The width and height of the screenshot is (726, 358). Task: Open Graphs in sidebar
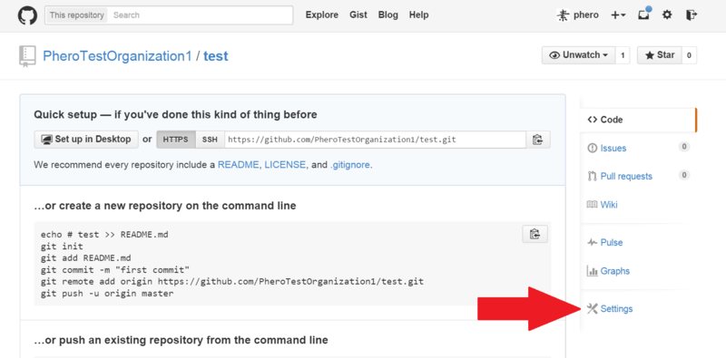click(608, 271)
